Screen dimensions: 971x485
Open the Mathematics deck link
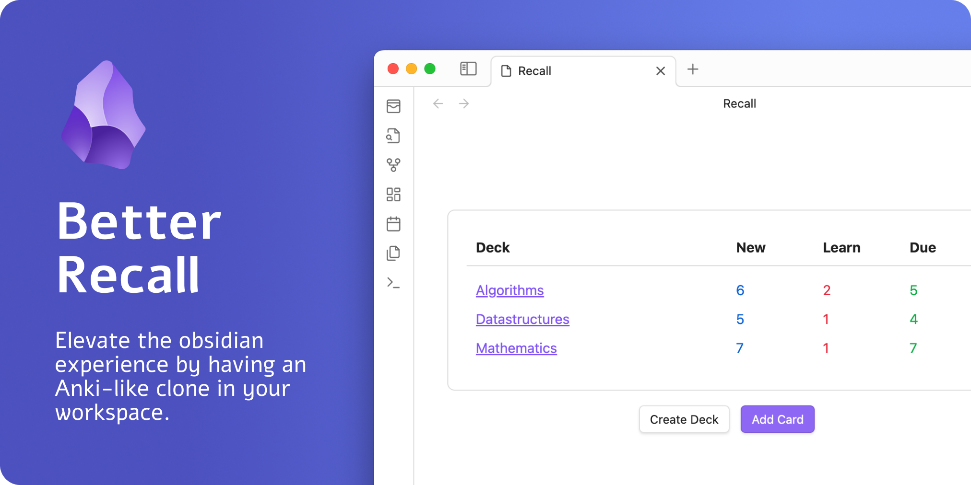[516, 348]
